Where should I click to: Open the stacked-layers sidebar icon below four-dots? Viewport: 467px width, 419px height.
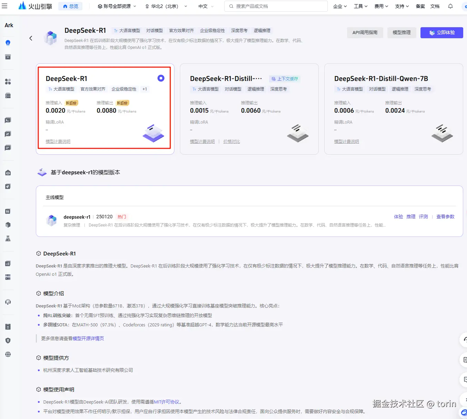[8, 95]
